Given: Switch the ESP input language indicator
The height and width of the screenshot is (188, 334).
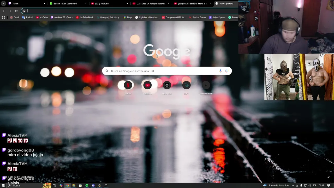Looking at the screenshot, I should pyautogui.click(x=315, y=185).
